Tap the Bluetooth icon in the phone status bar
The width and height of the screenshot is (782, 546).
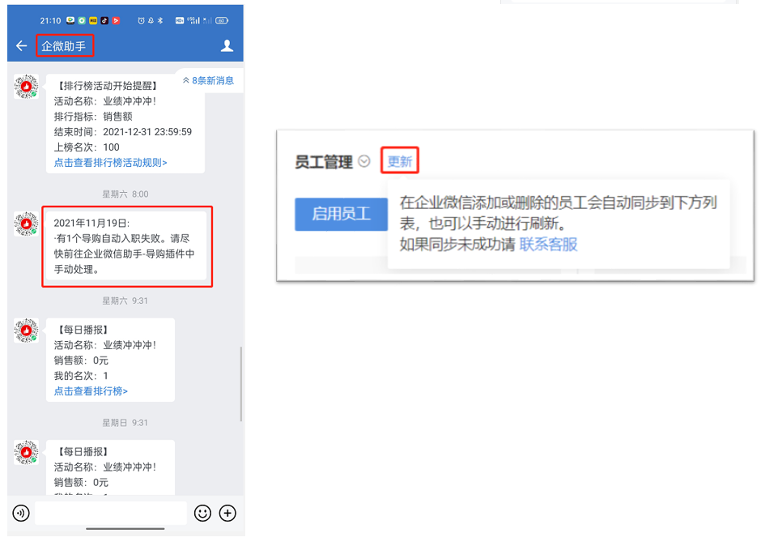[x=160, y=20]
